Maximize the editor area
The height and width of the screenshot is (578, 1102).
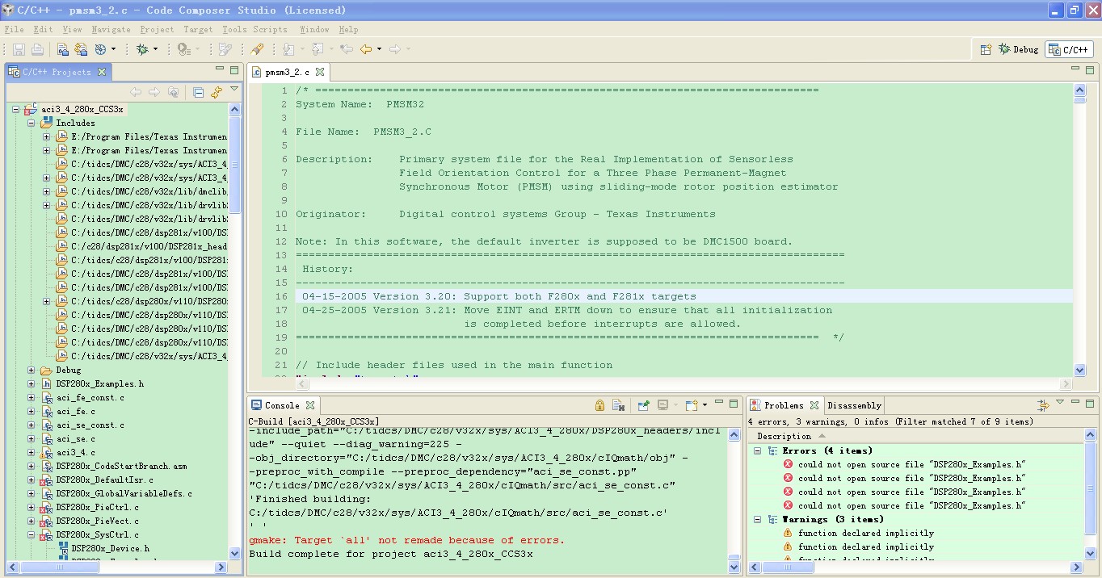point(1091,71)
